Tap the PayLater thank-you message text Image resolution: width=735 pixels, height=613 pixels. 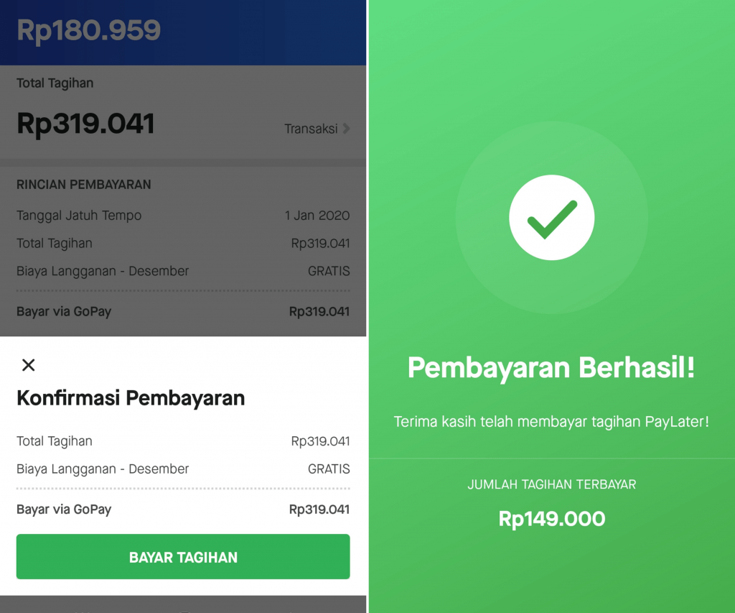coord(551,422)
